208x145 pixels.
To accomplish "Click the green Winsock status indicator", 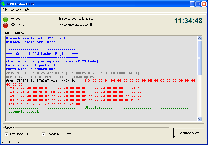I will 5,19.
